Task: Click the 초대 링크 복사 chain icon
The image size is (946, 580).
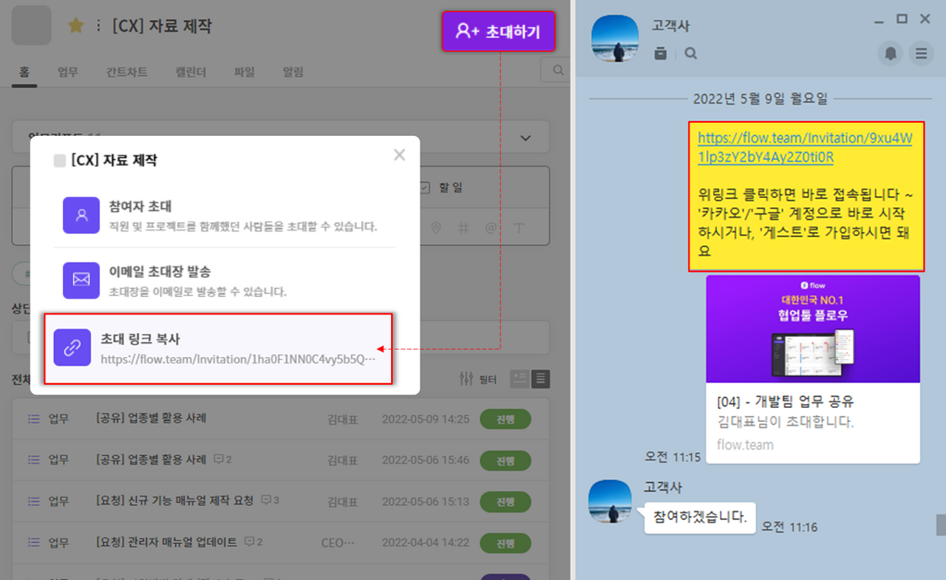Action: click(x=72, y=348)
